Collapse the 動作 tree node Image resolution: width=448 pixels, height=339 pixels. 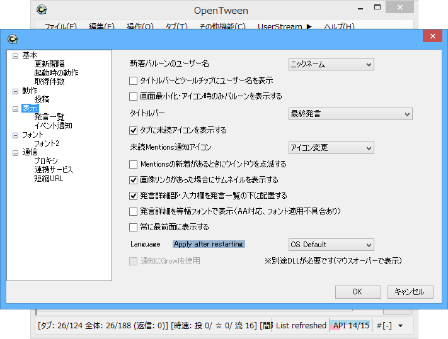(15, 91)
